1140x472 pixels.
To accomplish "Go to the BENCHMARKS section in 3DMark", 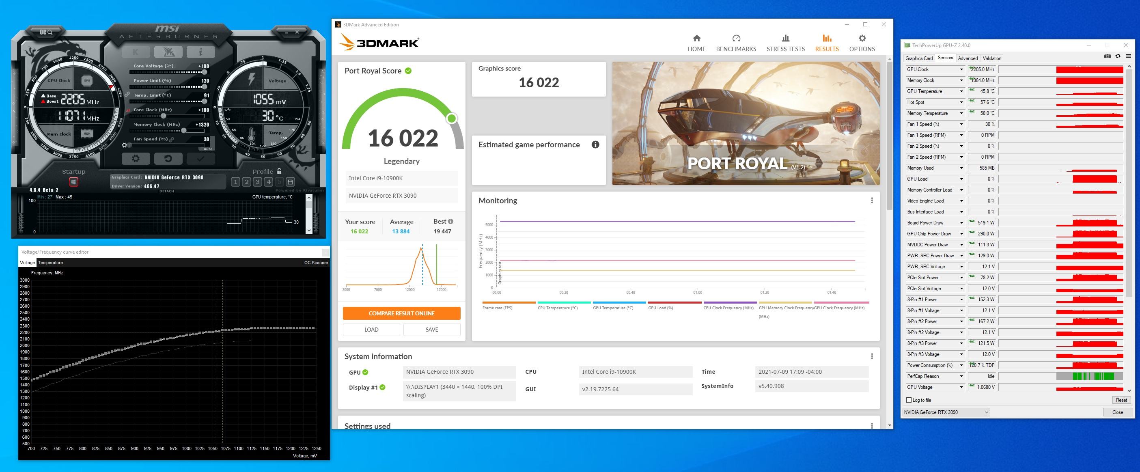I will coord(735,43).
